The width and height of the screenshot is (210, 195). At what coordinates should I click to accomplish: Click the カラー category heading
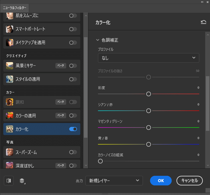click(x=10, y=92)
